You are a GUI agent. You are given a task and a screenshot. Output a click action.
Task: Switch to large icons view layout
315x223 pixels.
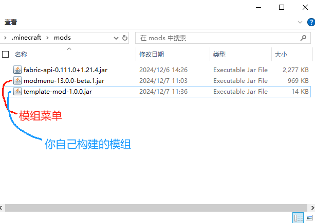point(309,217)
